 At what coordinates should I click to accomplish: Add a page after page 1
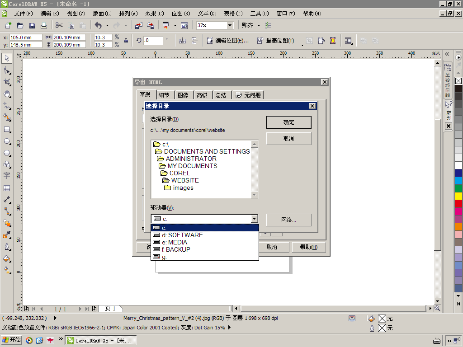pos(94,309)
